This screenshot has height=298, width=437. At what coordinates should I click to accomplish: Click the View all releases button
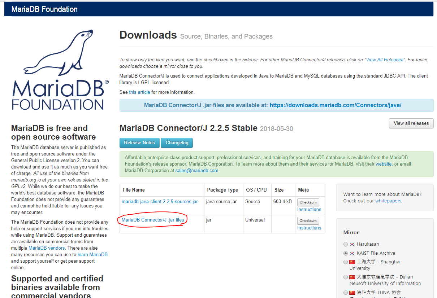pos(411,123)
